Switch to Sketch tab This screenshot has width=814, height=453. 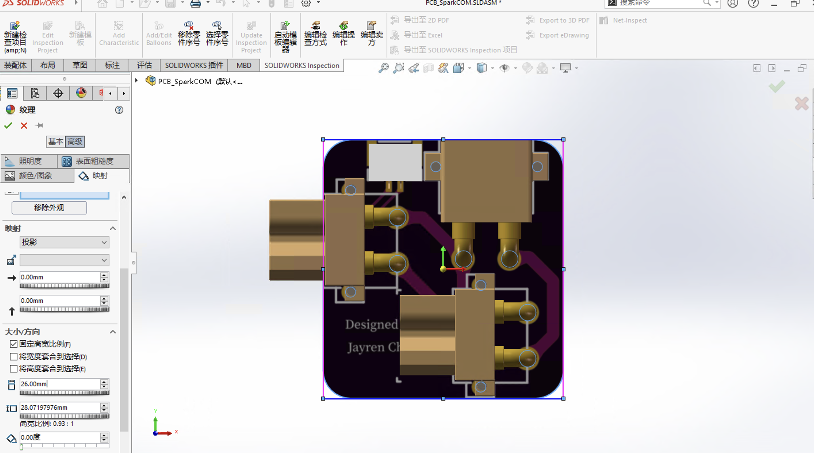point(80,65)
